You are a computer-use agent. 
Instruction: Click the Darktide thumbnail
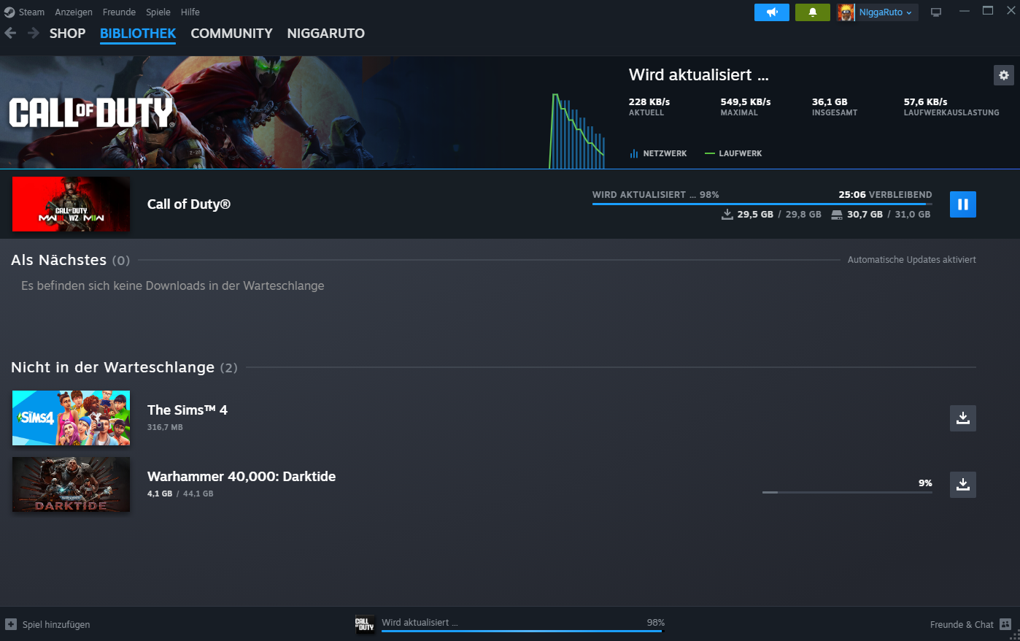(x=71, y=485)
